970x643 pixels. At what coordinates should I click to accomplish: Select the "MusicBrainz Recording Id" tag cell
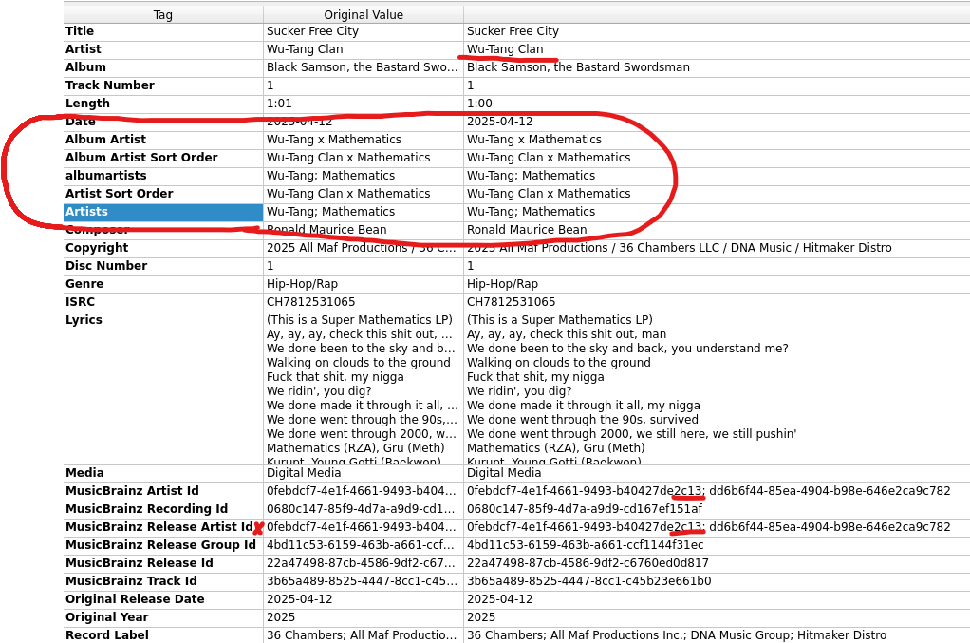[x=163, y=509]
